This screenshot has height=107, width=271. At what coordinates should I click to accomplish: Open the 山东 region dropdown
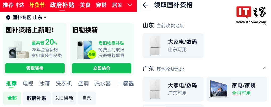[x=40, y=18]
